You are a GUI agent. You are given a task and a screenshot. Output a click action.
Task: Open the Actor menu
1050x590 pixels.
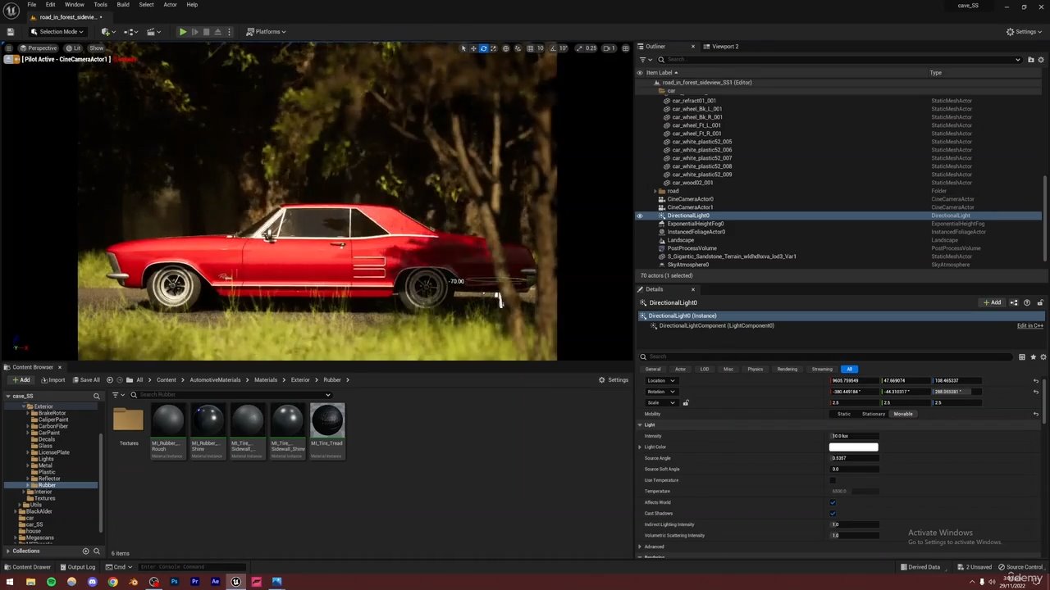pos(170,5)
